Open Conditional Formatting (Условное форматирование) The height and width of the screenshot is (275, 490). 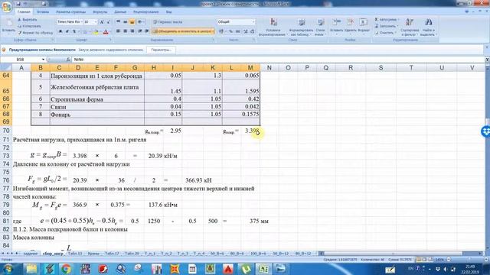coord(273,27)
